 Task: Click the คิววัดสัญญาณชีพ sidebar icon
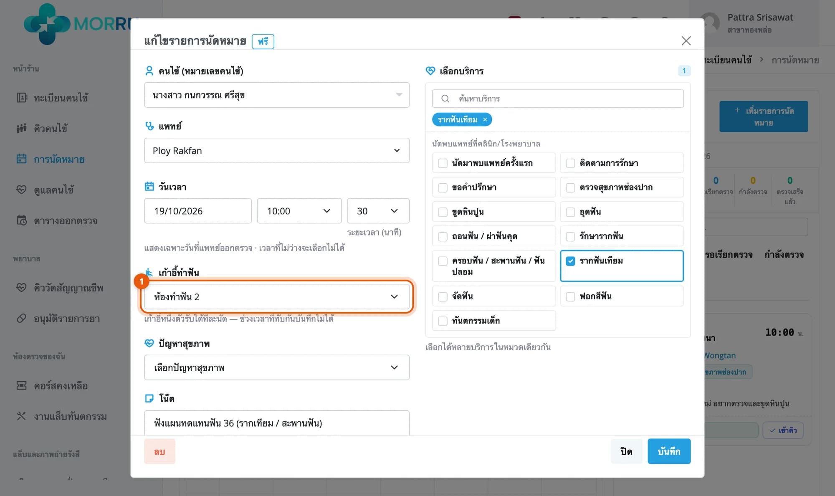click(x=22, y=288)
